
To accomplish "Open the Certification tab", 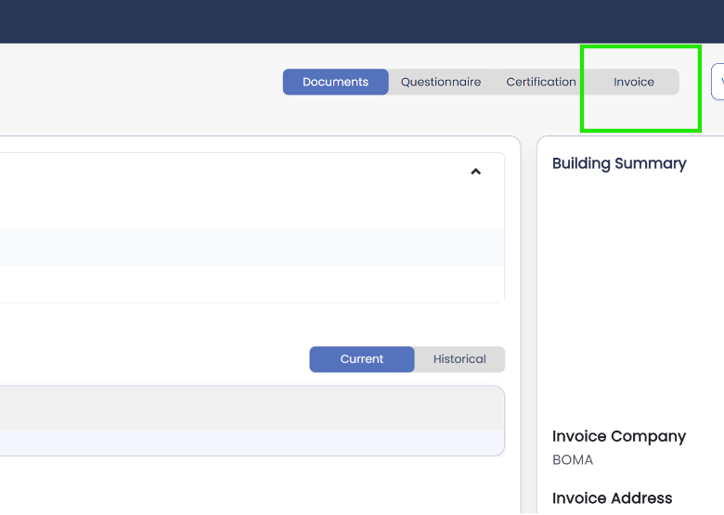I will tap(541, 83).
